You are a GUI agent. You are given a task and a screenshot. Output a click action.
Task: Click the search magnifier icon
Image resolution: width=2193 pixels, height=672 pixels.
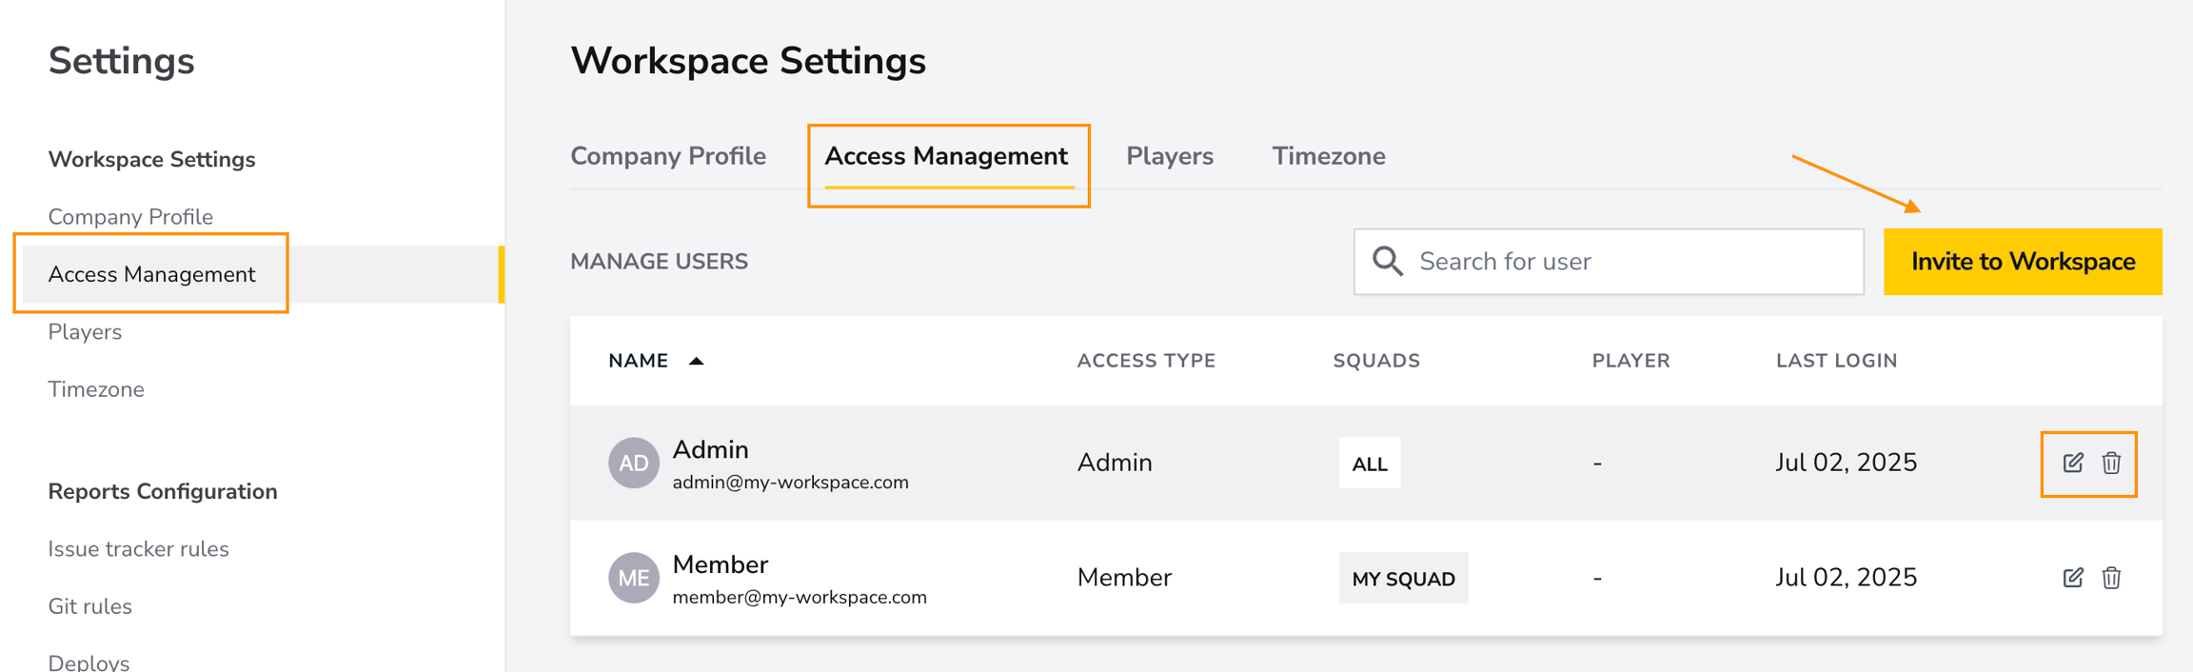click(1388, 261)
